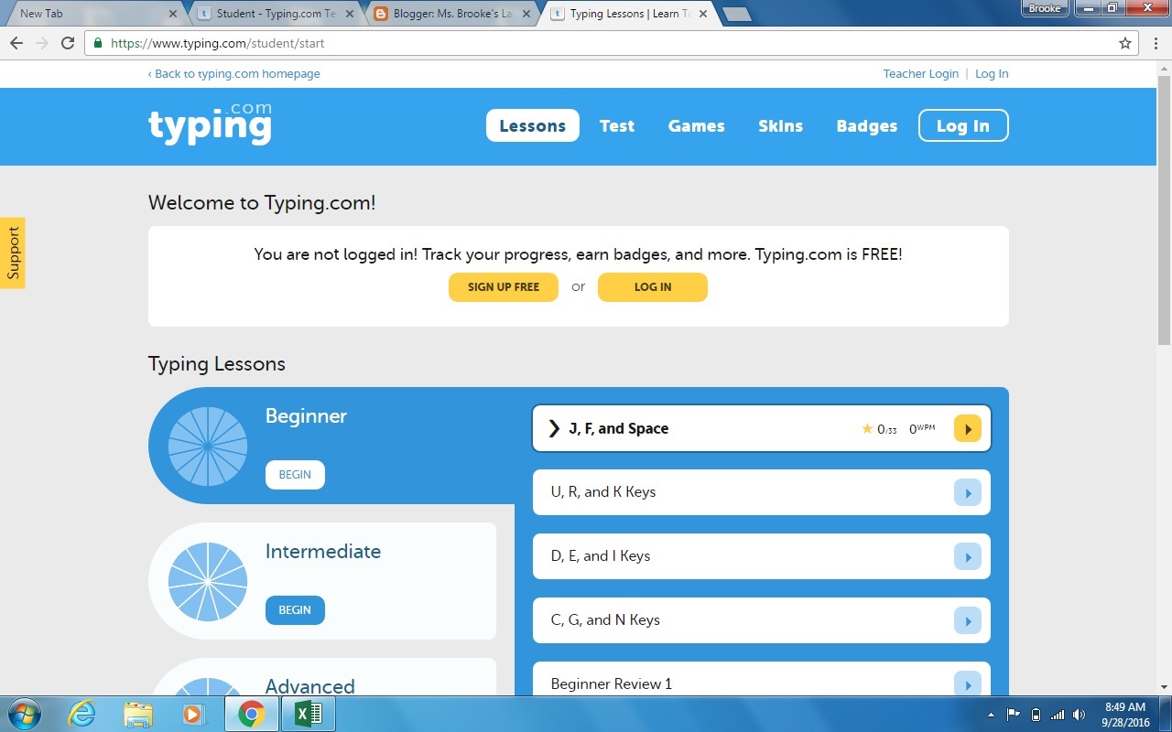Click the Intermediate skill wheel icon
Viewport: 1172px width, 732px height.
coord(206,581)
